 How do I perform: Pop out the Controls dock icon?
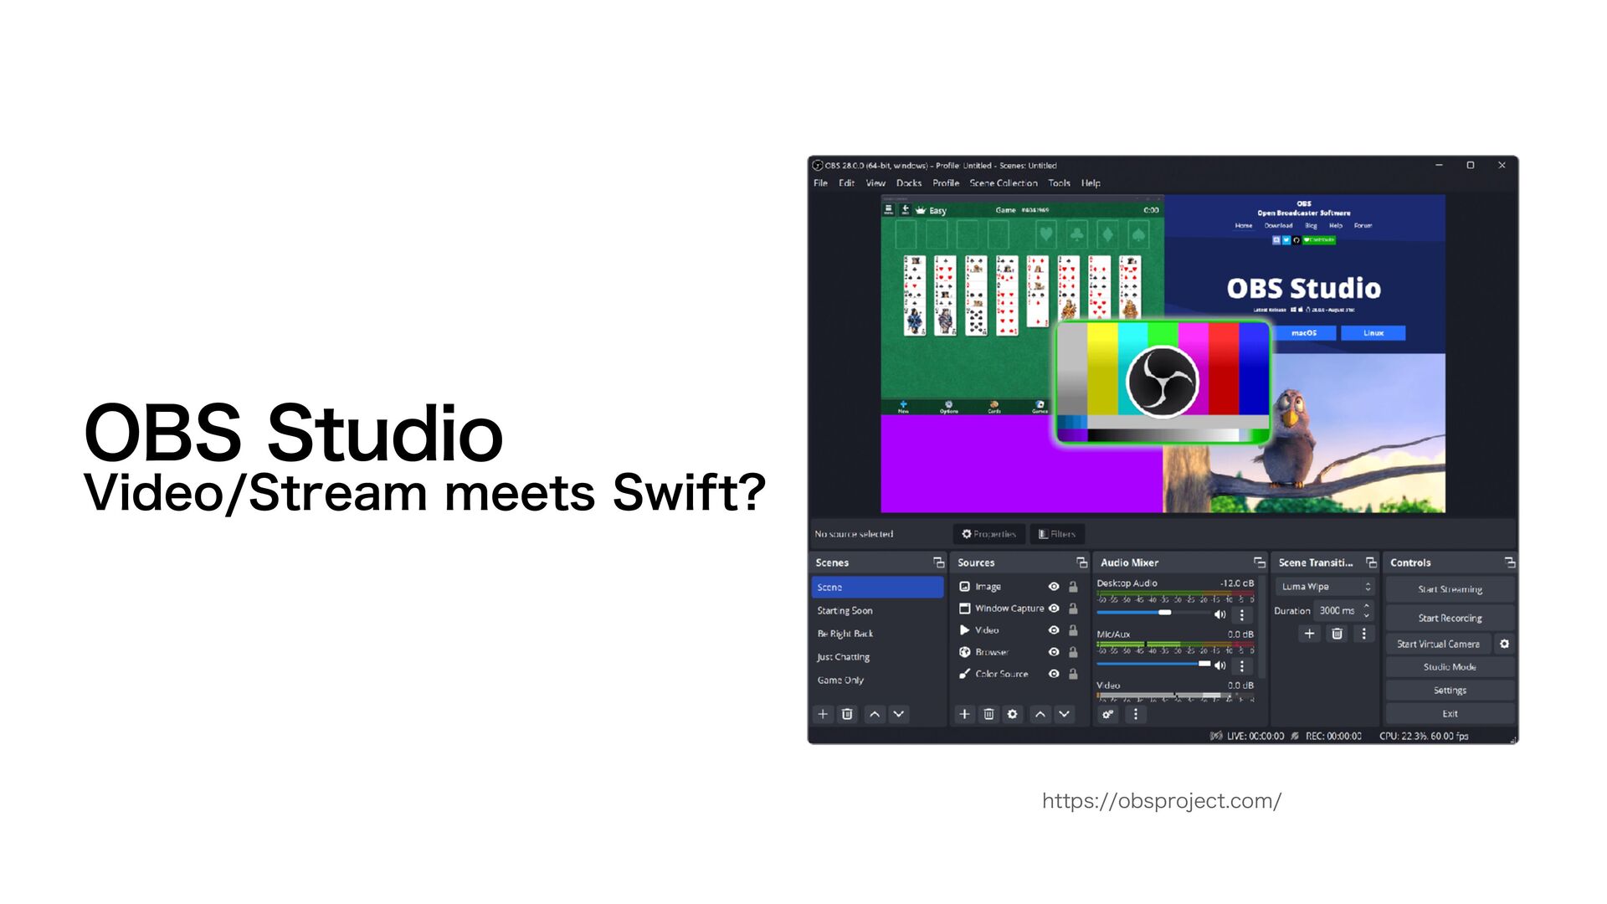pos(1510,562)
